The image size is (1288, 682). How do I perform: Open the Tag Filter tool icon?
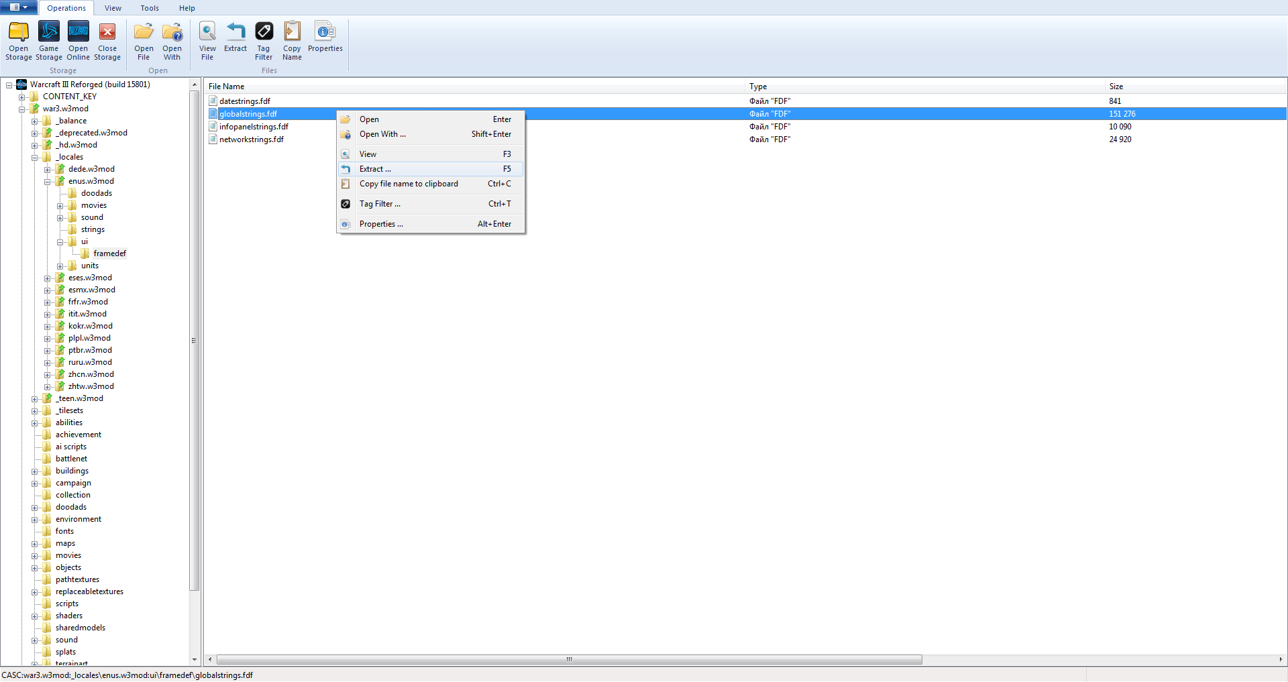click(x=264, y=32)
